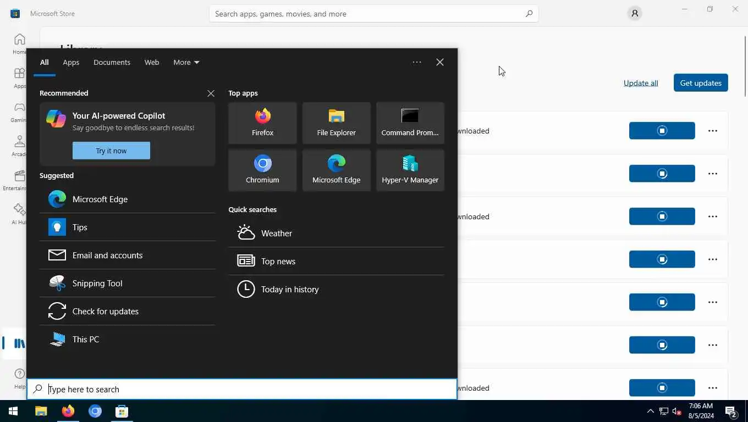
Task: Launch Command Prompt from Top apps
Action: tap(410, 123)
